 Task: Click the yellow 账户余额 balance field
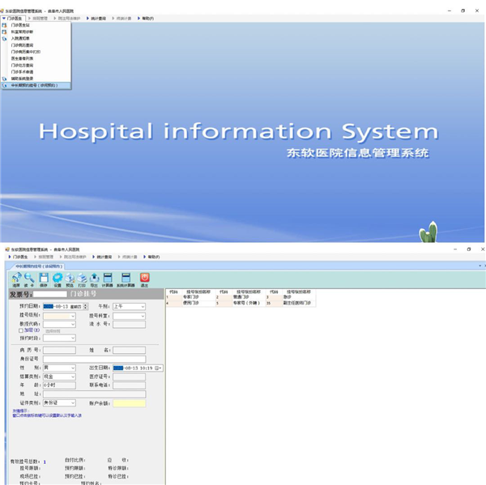click(x=129, y=402)
